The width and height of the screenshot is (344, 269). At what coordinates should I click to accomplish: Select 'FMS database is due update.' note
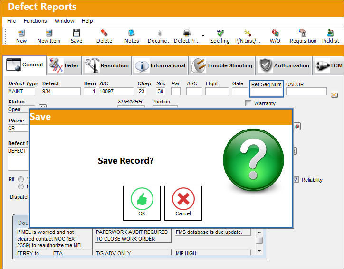213,232
